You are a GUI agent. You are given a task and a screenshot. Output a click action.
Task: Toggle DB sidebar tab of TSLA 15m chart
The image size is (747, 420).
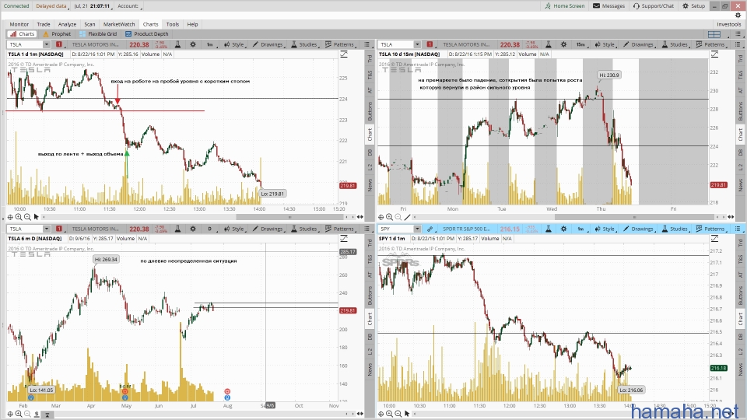740,152
